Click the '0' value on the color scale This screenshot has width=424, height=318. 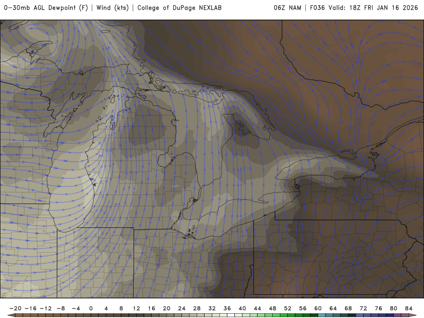(91, 308)
